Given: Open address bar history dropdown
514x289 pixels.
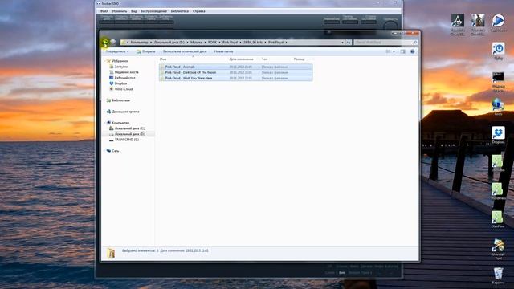Looking at the screenshot, I should pyautogui.click(x=343, y=43).
